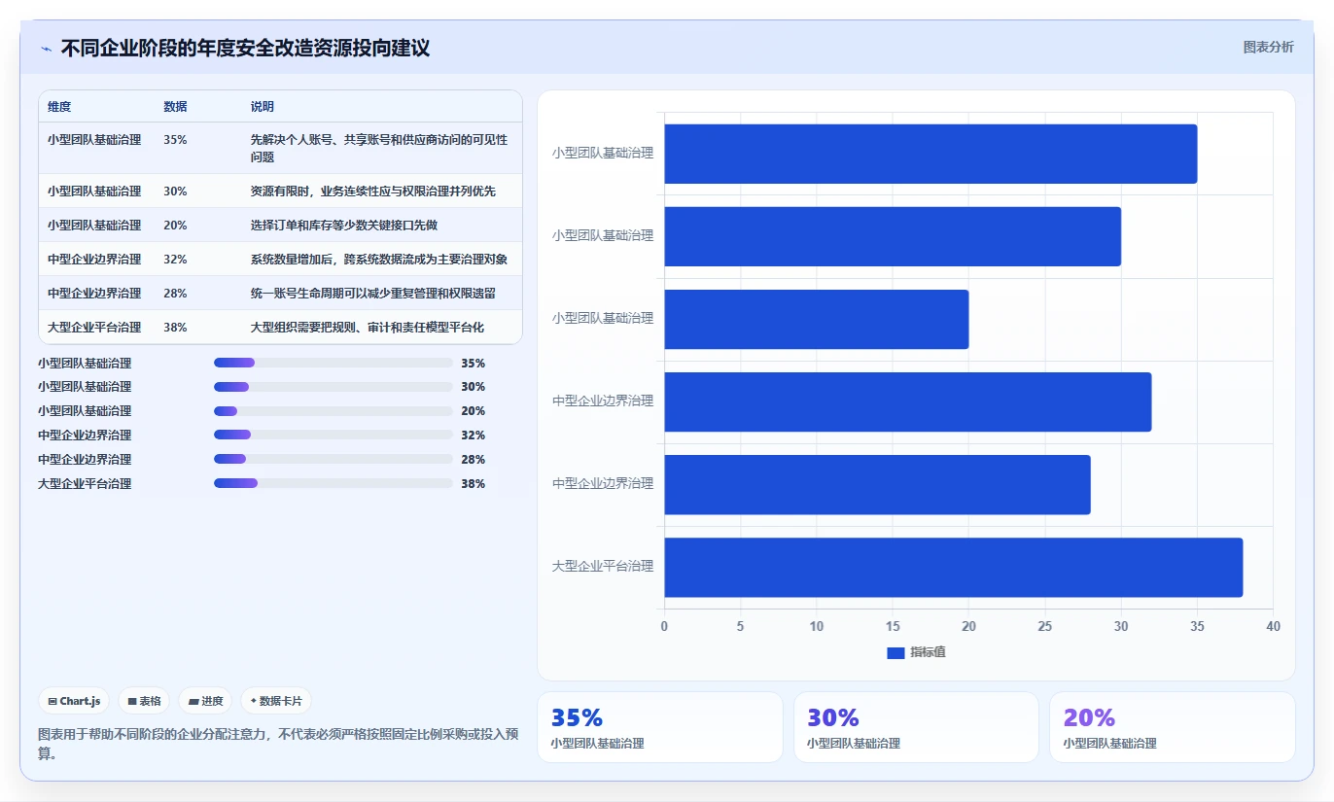Select the row 系统数量增加后，跨系统数据流成为主要治理对象
The width and height of the screenshot is (1334, 802).
pos(280,260)
